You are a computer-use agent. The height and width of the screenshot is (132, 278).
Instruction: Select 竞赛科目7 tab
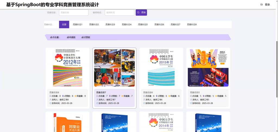[x=176, y=25]
